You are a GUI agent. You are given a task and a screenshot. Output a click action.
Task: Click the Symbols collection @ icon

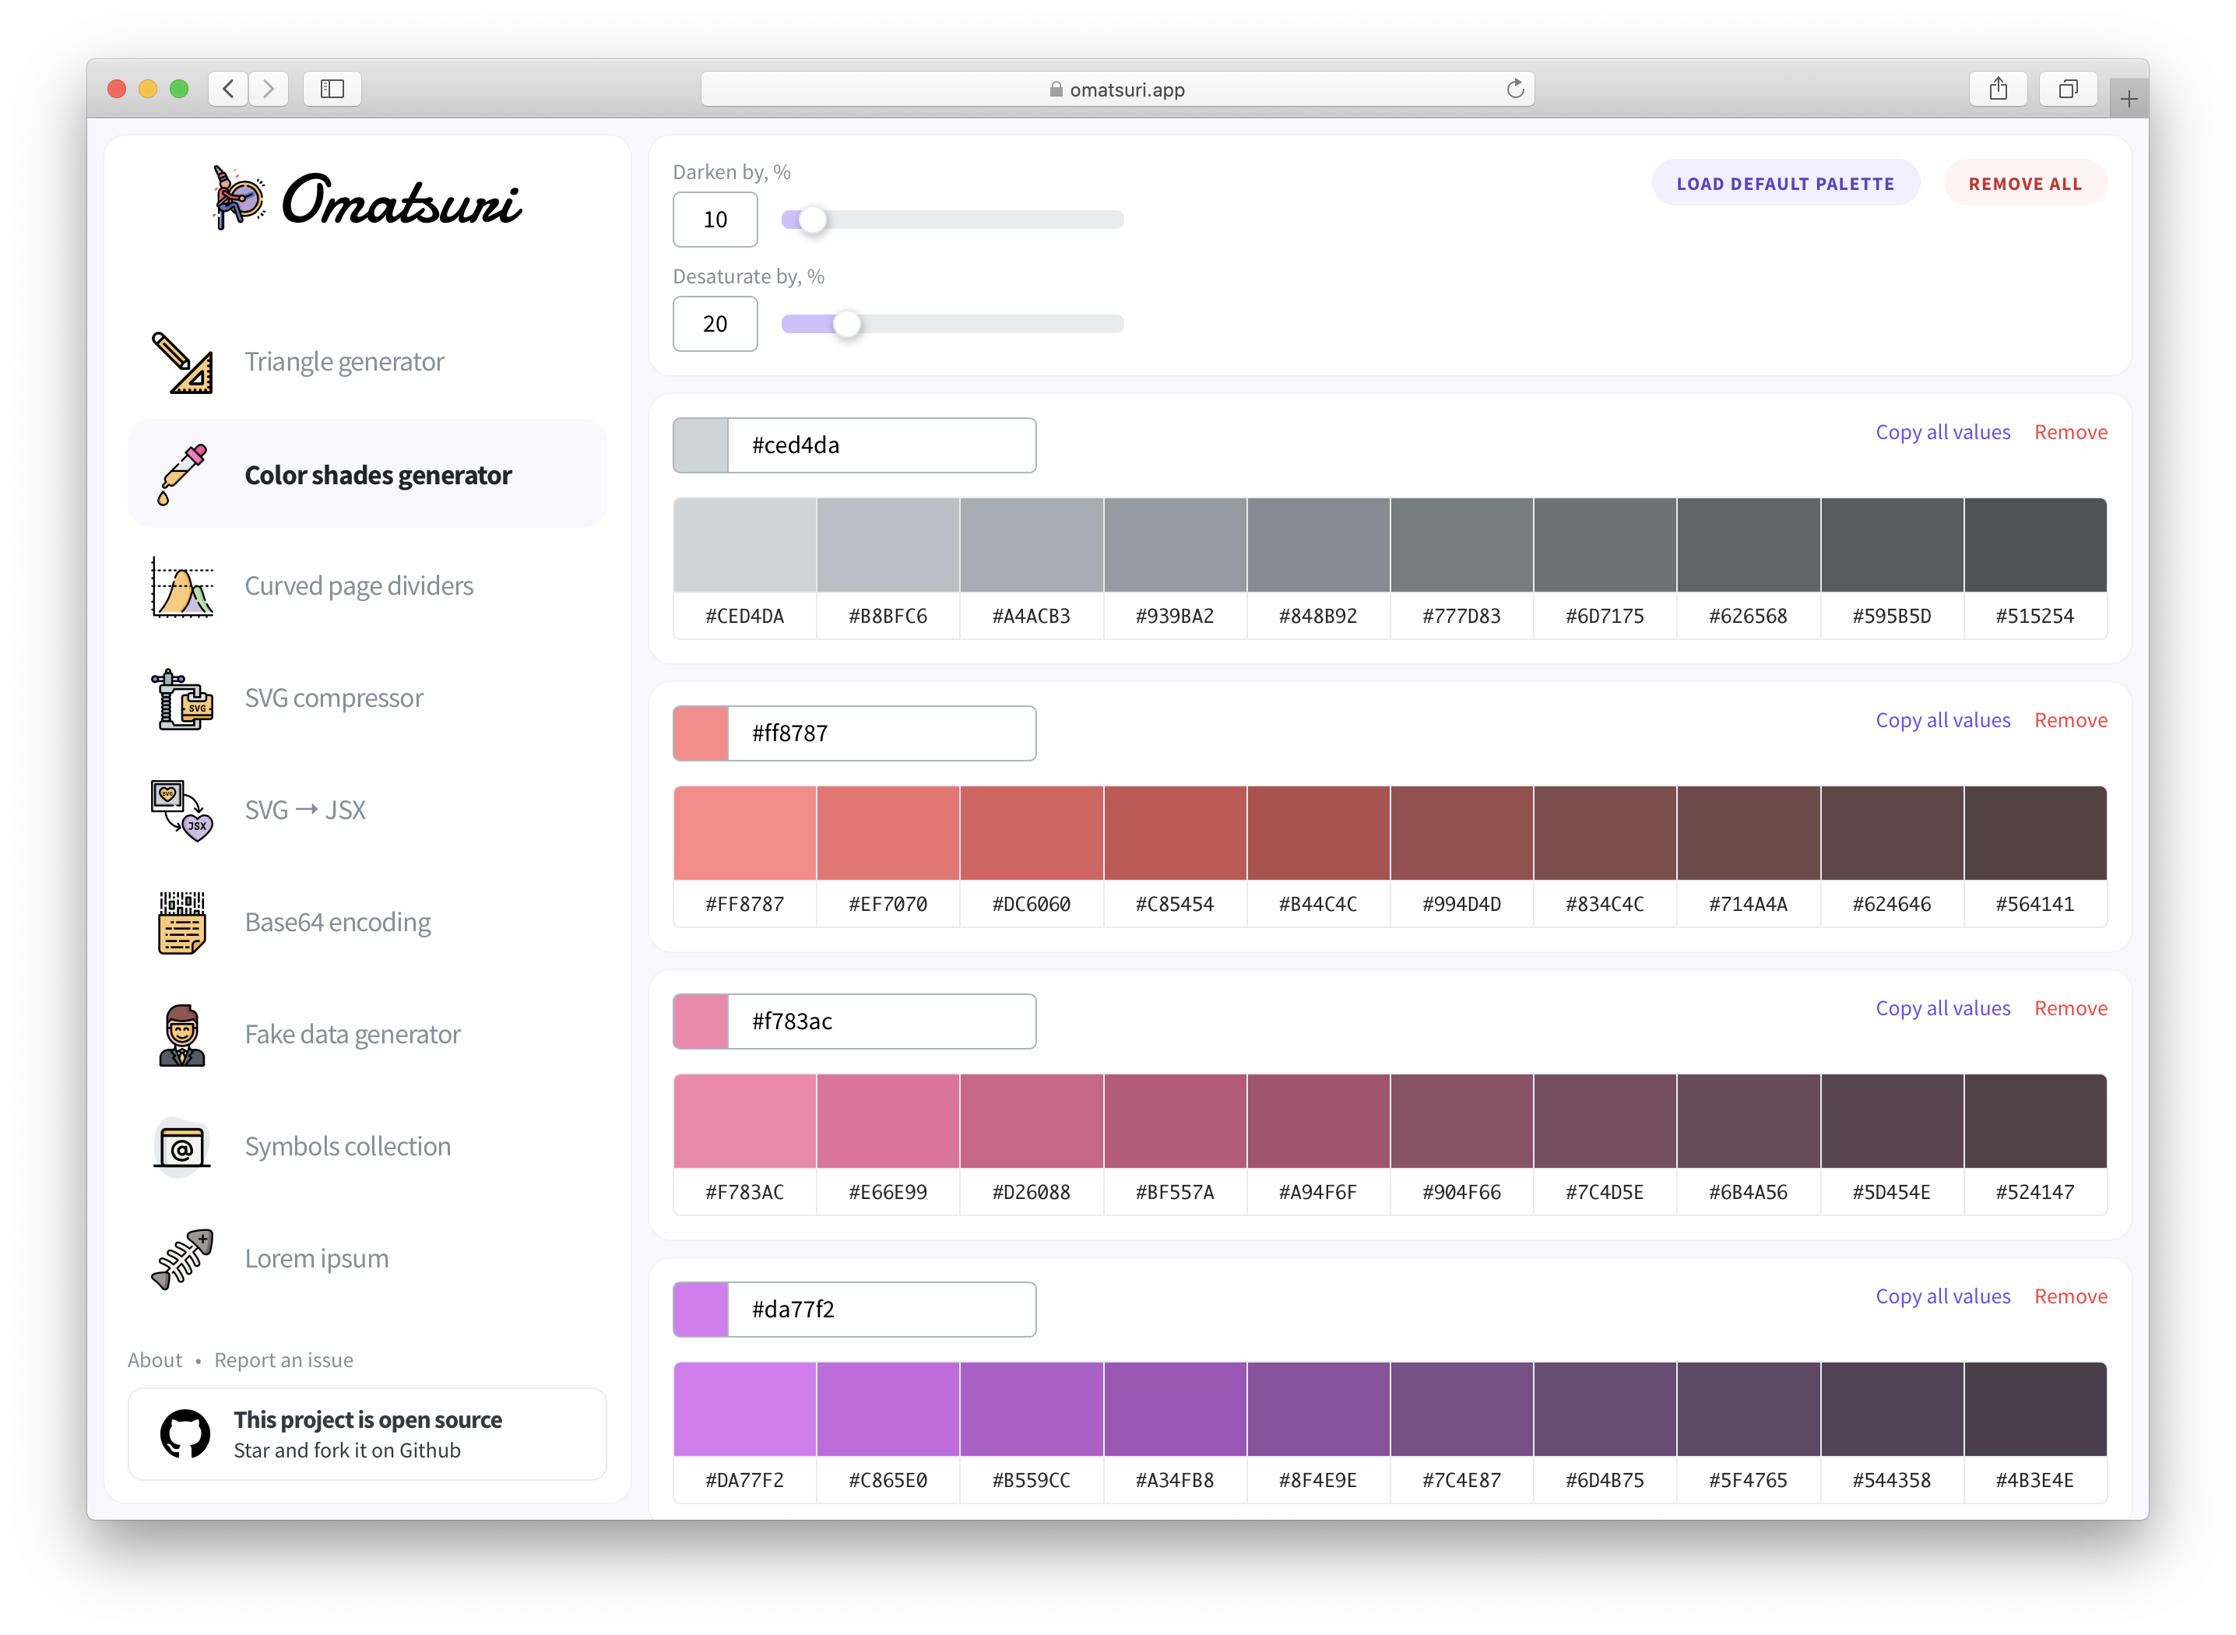[x=182, y=1147]
